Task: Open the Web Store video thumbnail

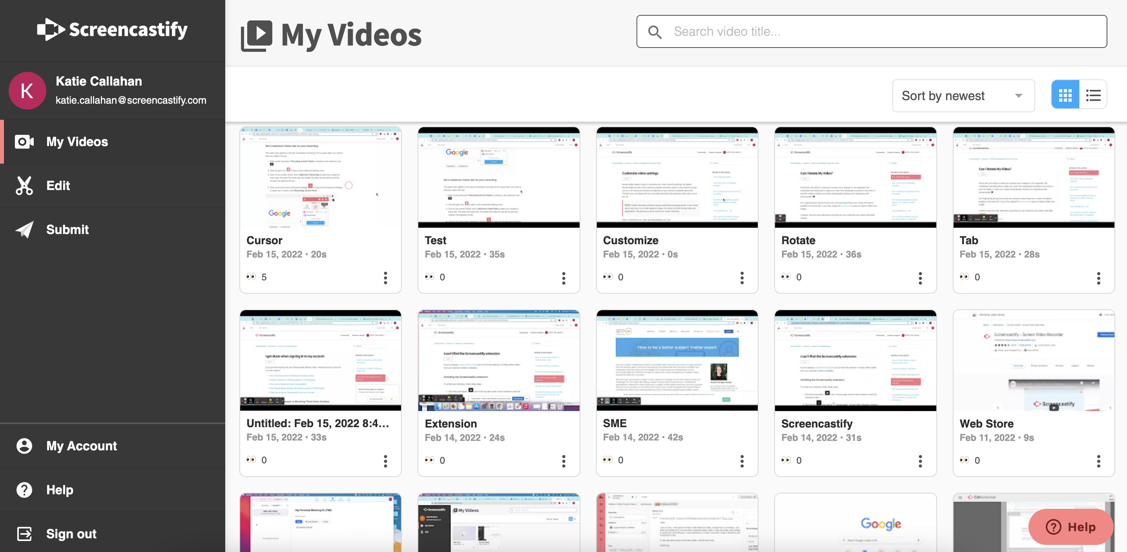Action: tap(1034, 360)
